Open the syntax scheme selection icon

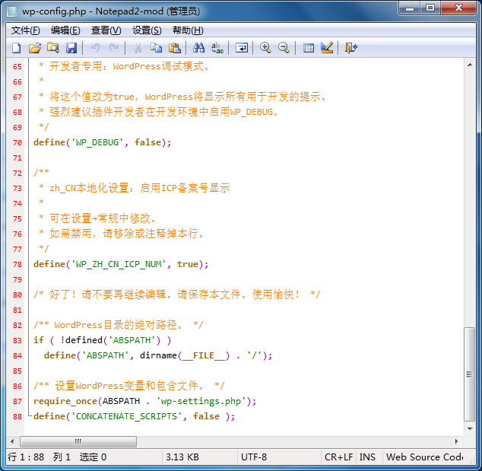[309, 48]
